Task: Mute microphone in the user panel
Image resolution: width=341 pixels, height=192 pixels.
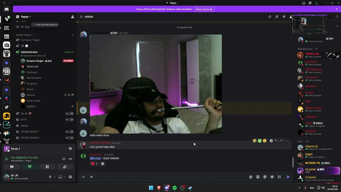Action: click(x=50, y=177)
